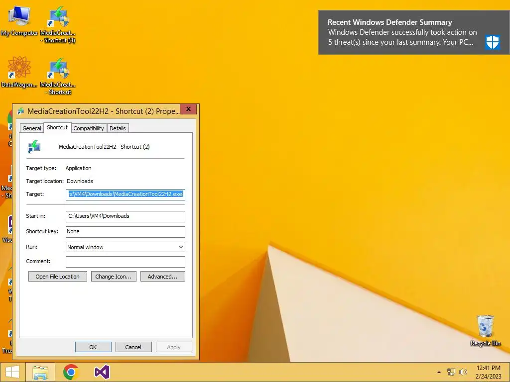Open the Details tab
The width and height of the screenshot is (510, 382).
118,128
